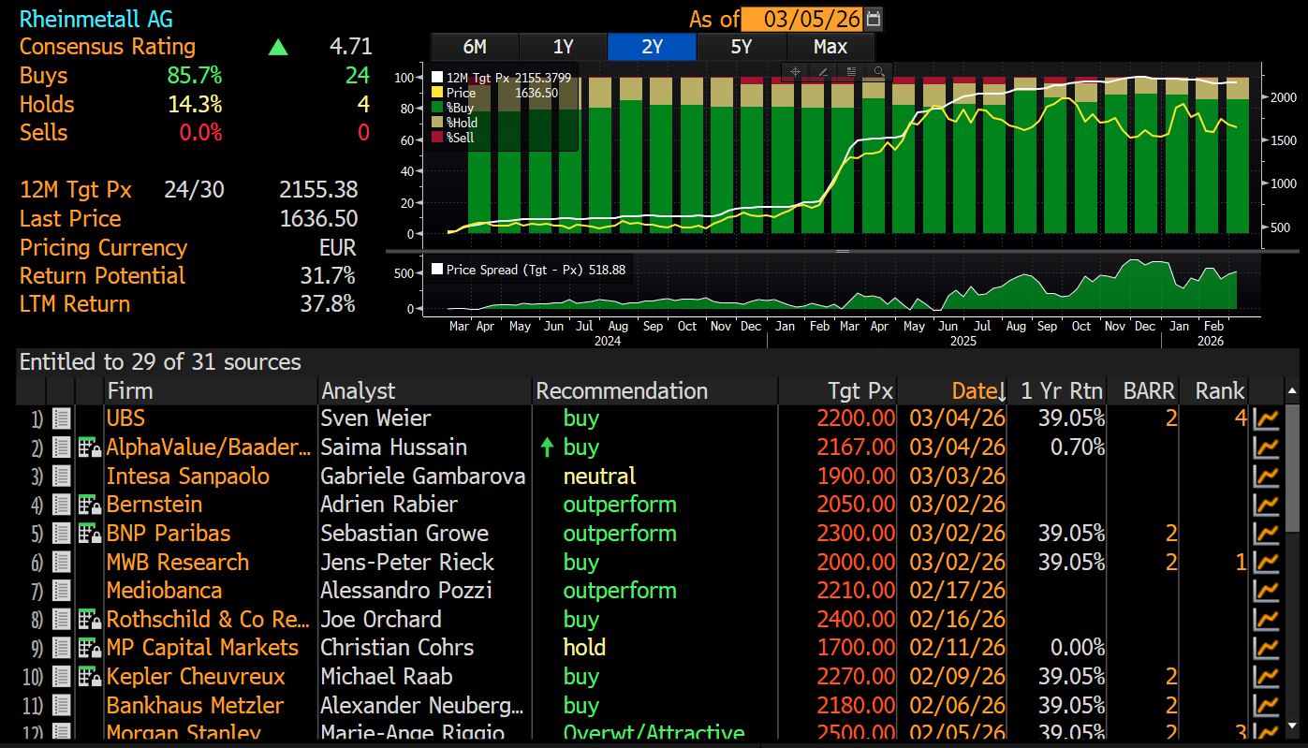Image resolution: width=1308 pixels, height=748 pixels.
Task: Click the scrollbar up arrow in analyst table
Action: tap(1292, 390)
